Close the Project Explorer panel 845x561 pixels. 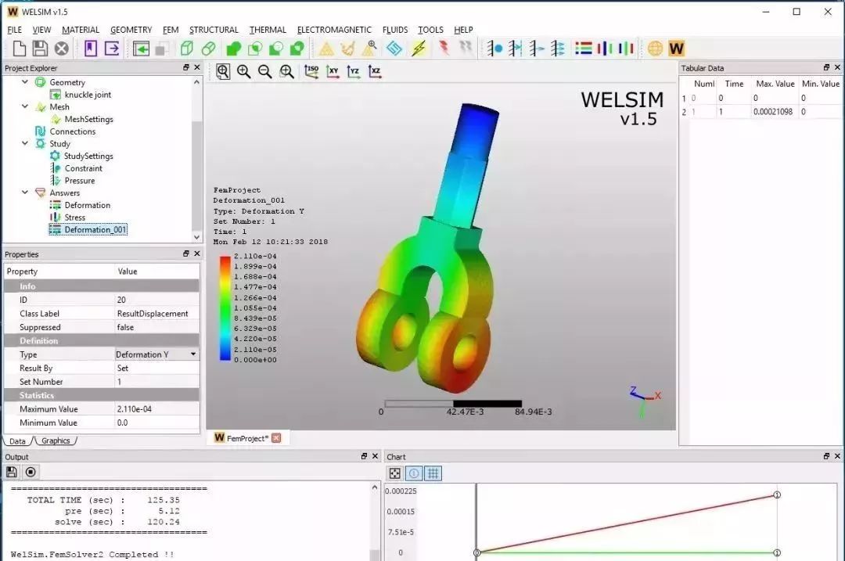[x=196, y=67]
